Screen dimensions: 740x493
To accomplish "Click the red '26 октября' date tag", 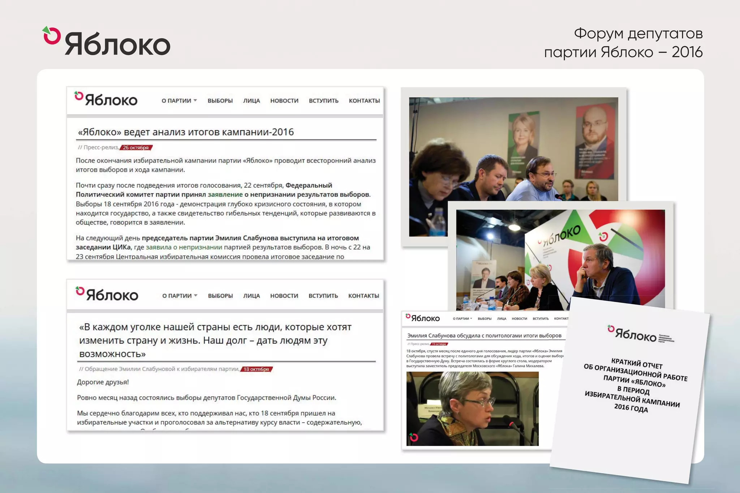I will 136,148.
